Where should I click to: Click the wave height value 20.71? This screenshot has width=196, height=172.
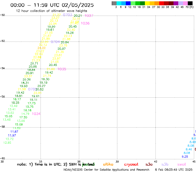click(x=34, y=64)
